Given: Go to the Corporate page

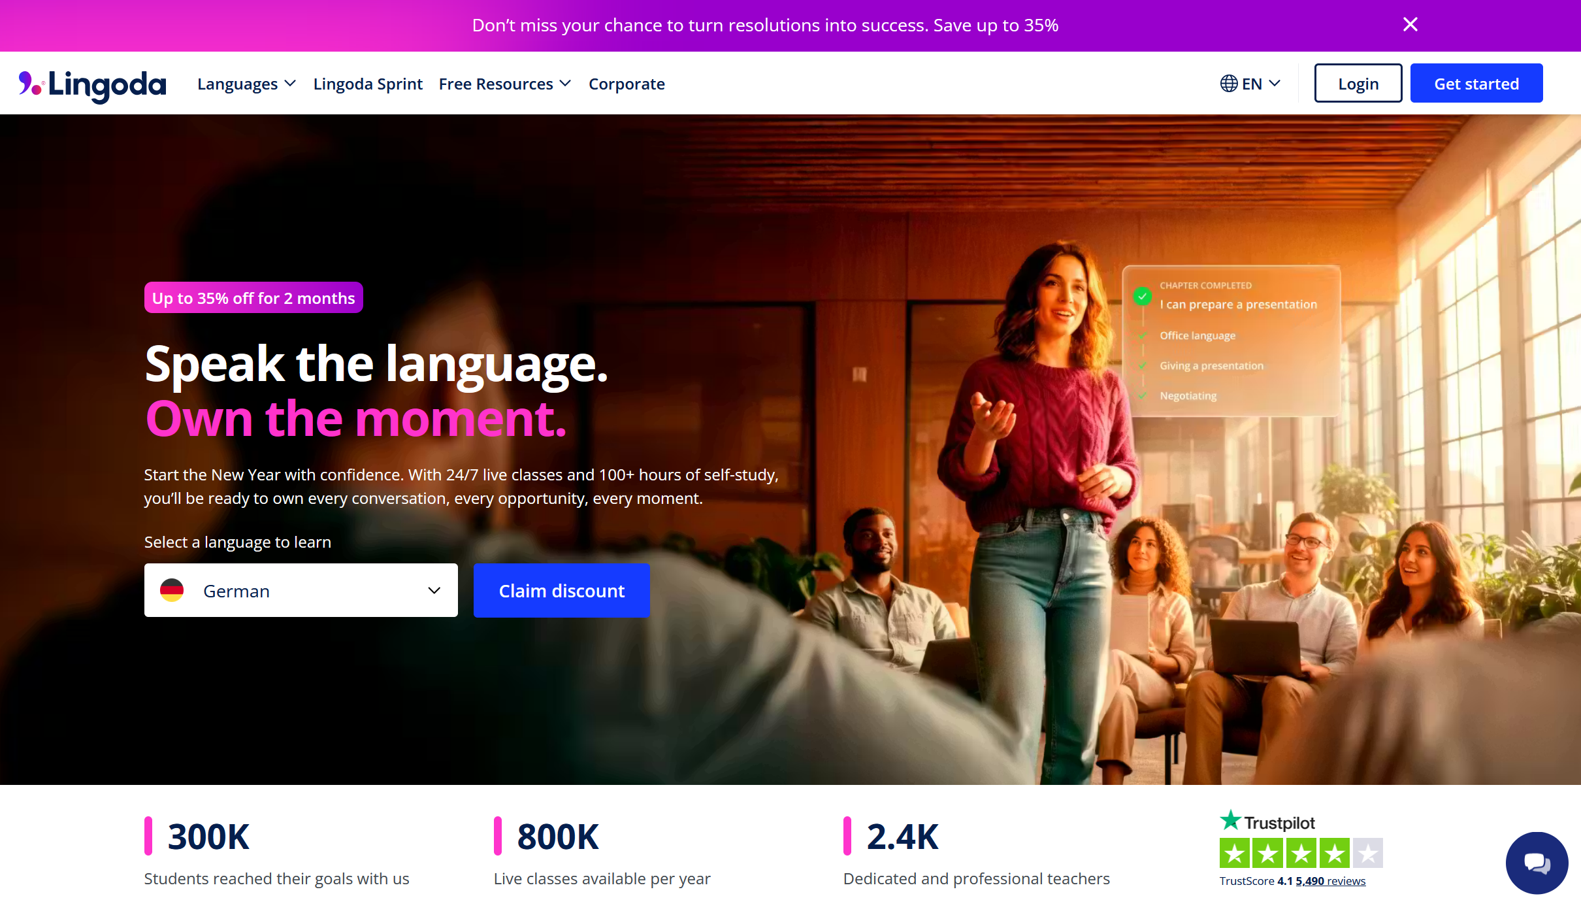Looking at the screenshot, I should 627,84.
